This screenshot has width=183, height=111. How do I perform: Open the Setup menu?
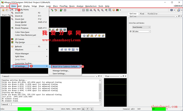[x=34, y=6]
